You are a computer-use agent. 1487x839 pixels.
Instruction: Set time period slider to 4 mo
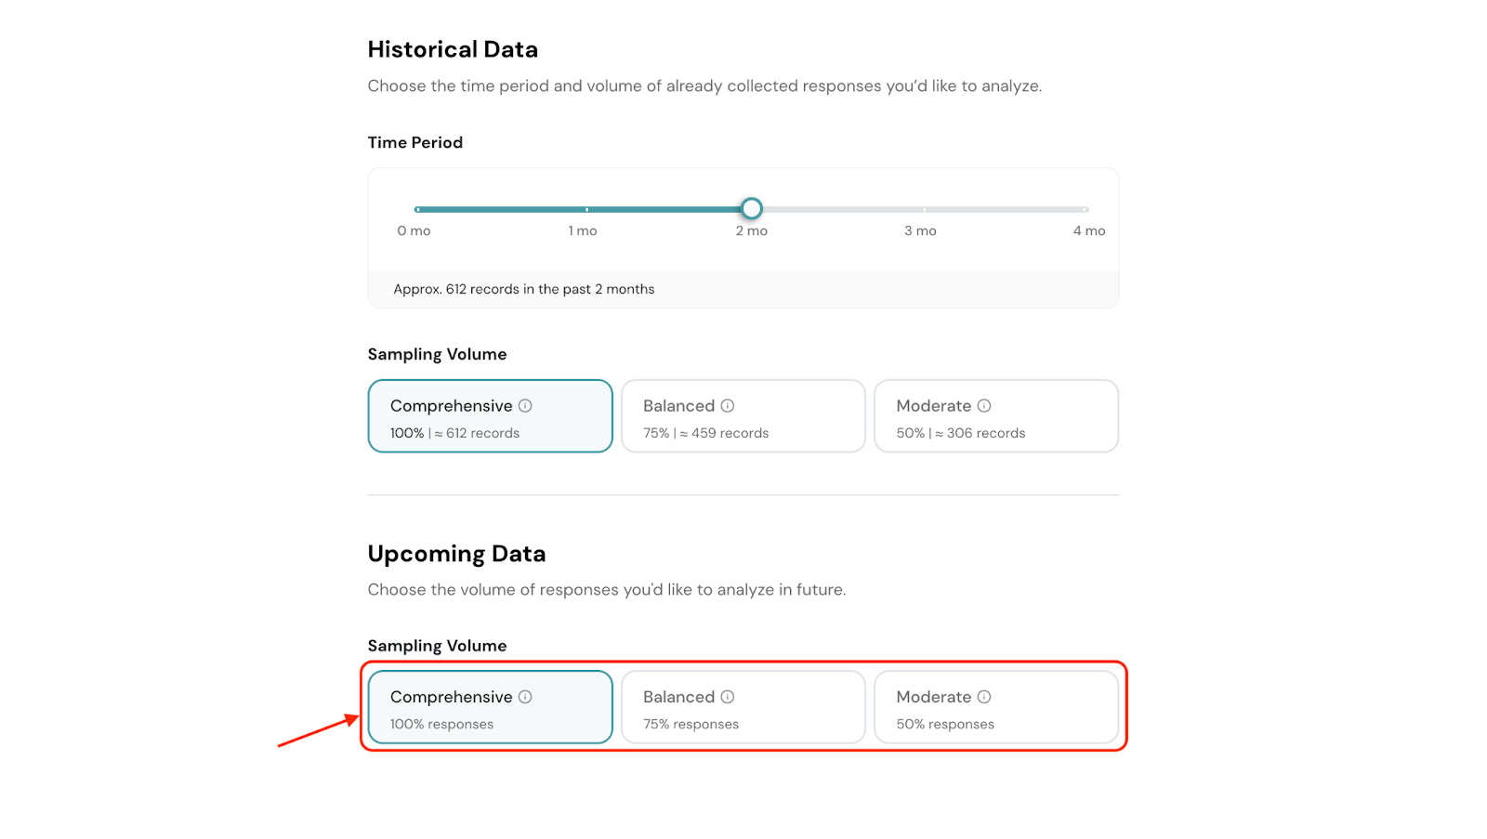point(1086,209)
